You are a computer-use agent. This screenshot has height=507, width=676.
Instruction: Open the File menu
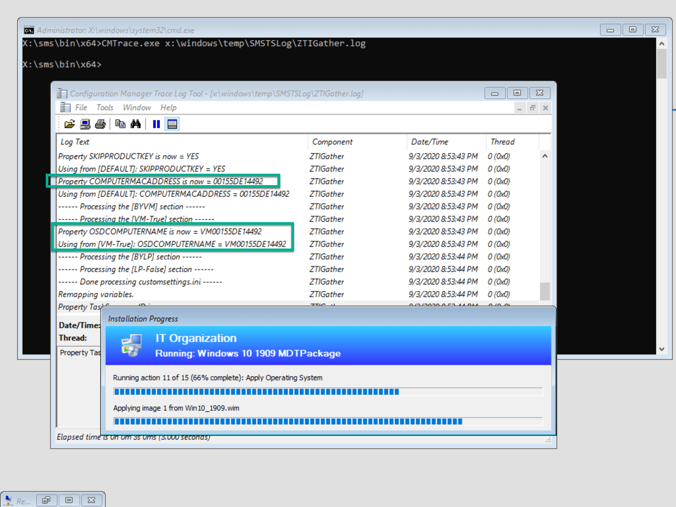(x=81, y=108)
